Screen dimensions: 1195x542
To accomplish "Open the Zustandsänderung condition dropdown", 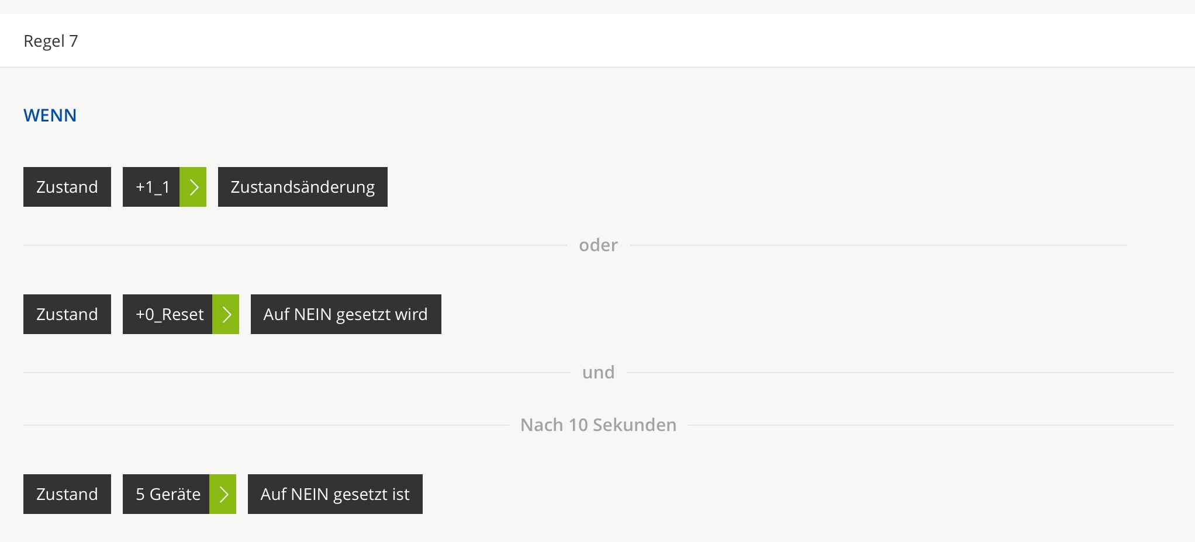I will [x=302, y=187].
